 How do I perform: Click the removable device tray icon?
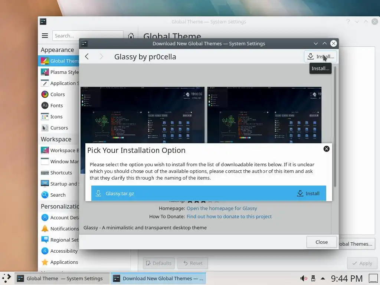pos(313,278)
